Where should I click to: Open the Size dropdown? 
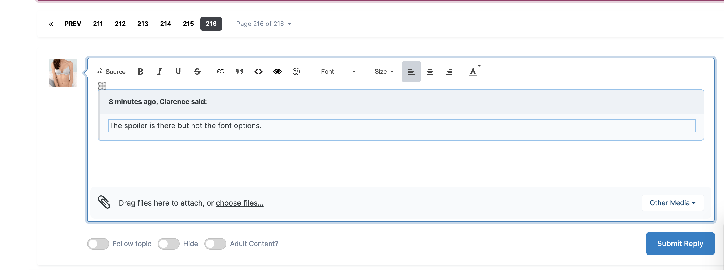(384, 72)
